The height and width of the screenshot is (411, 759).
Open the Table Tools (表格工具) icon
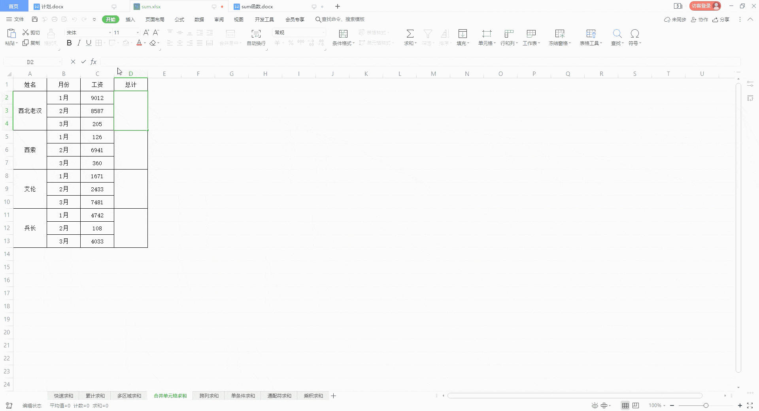tap(591, 34)
